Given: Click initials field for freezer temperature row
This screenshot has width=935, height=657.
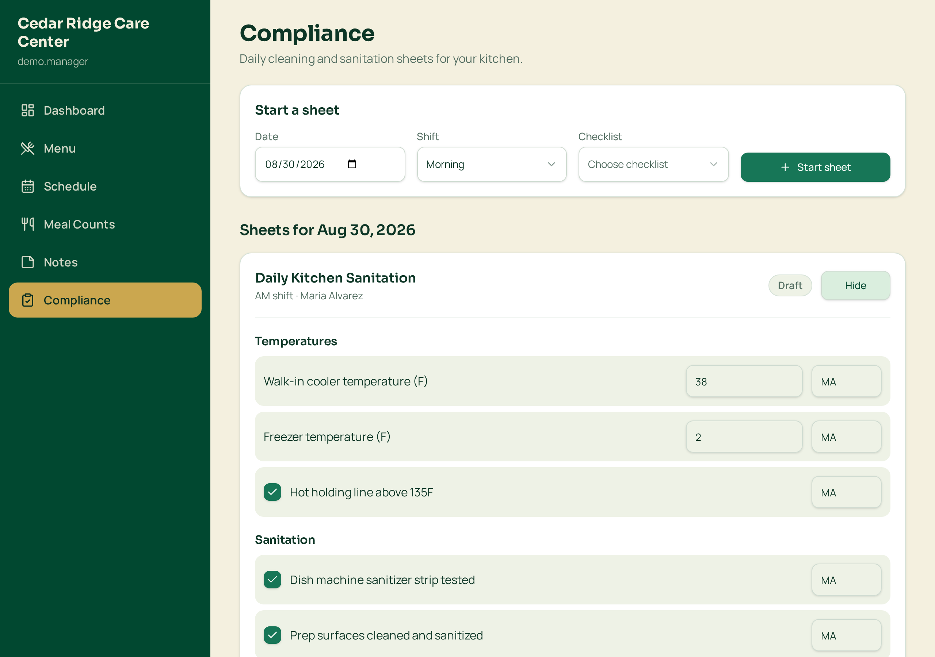Looking at the screenshot, I should (x=846, y=437).
